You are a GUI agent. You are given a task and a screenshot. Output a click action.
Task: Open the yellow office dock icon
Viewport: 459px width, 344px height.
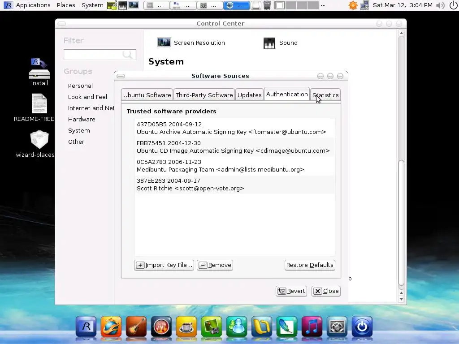click(262, 327)
